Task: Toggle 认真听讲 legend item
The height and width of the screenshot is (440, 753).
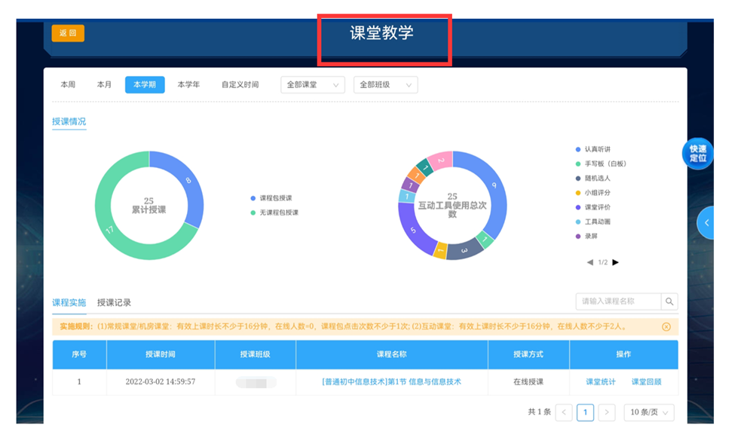Action: tap(593, 149)
